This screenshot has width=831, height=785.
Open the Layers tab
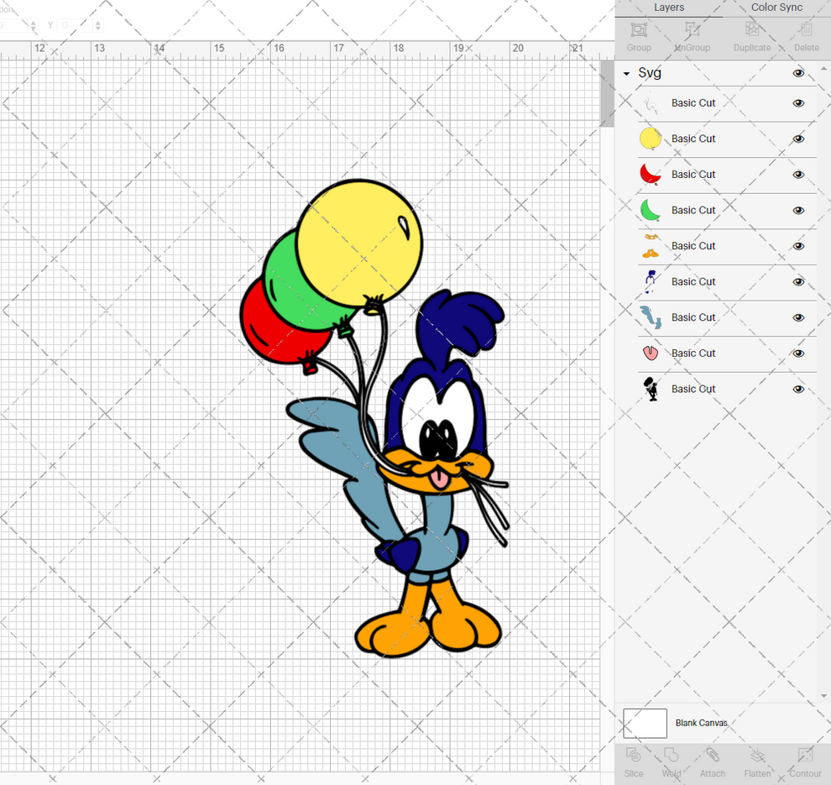tap(669, 8)
